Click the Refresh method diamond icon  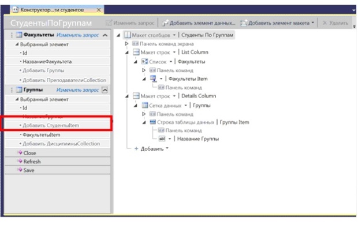(x=20, y=161)
